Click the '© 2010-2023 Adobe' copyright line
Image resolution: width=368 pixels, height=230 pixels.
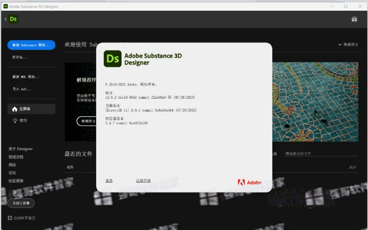[x=131, y=84]
